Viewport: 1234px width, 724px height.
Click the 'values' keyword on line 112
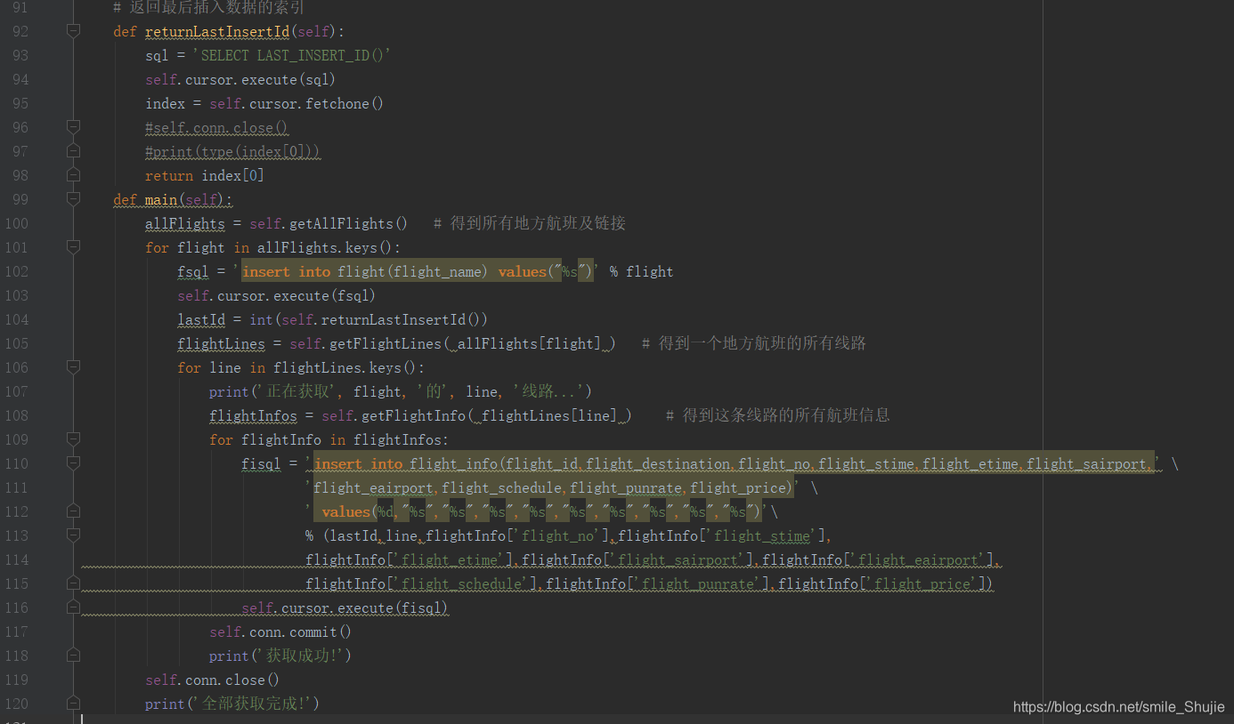pos(345,511)
